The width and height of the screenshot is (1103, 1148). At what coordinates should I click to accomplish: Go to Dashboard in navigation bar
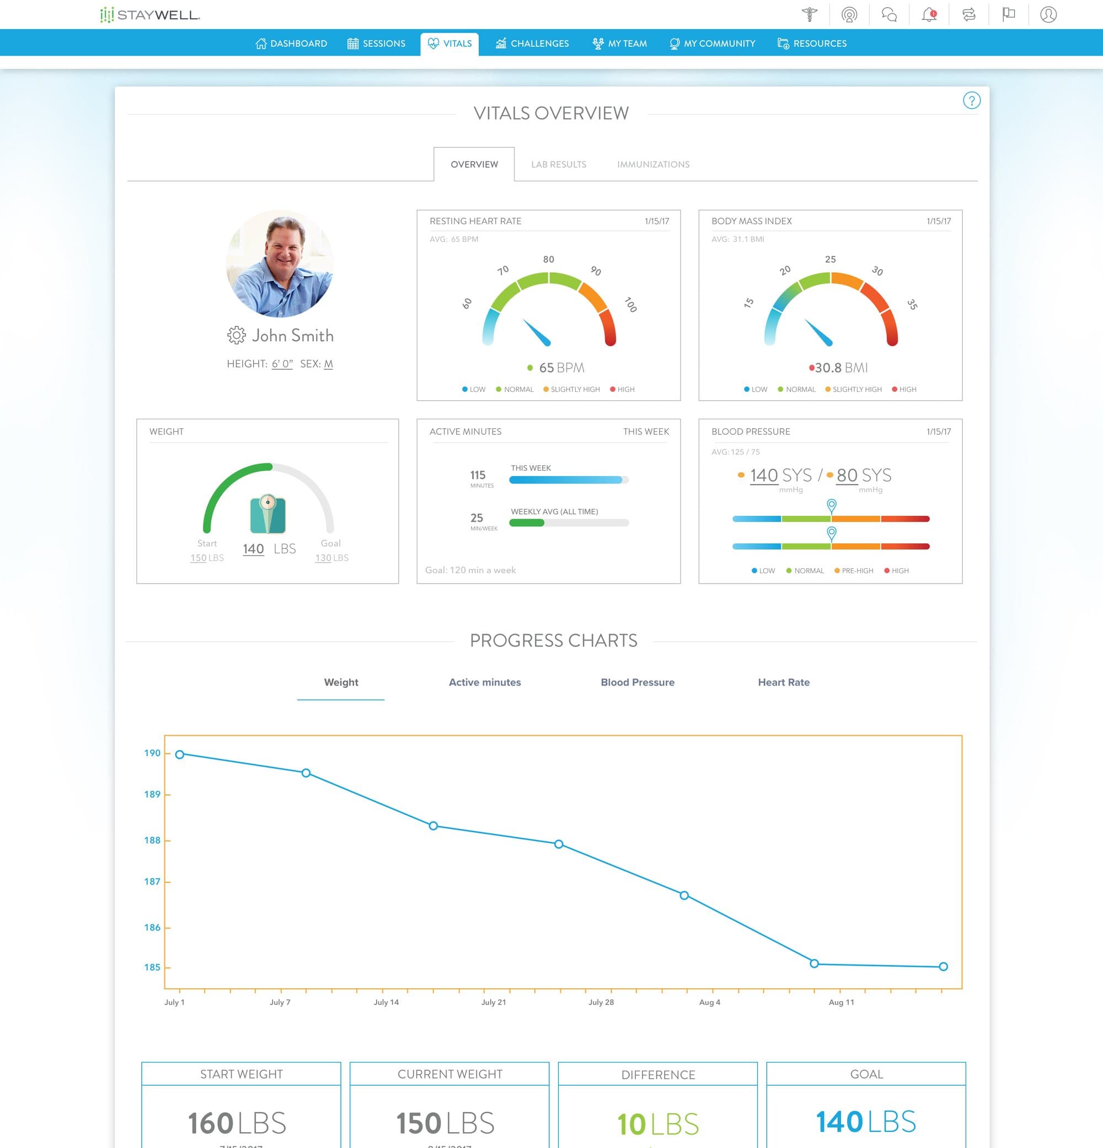[291, 44]
